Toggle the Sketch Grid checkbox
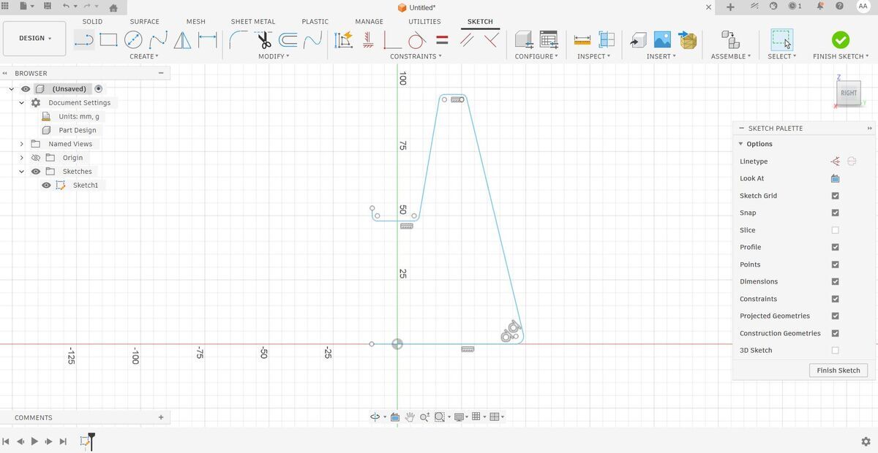This screenshot has width=878, height=453. pyautogui.click(x=835, y=196)
